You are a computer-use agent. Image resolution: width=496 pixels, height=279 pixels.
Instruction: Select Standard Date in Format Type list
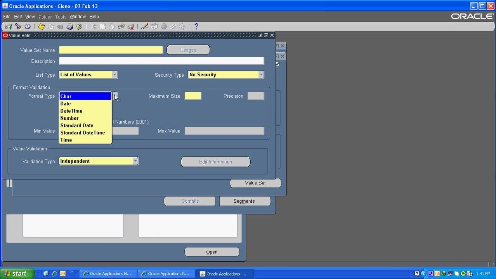(85, 126)
